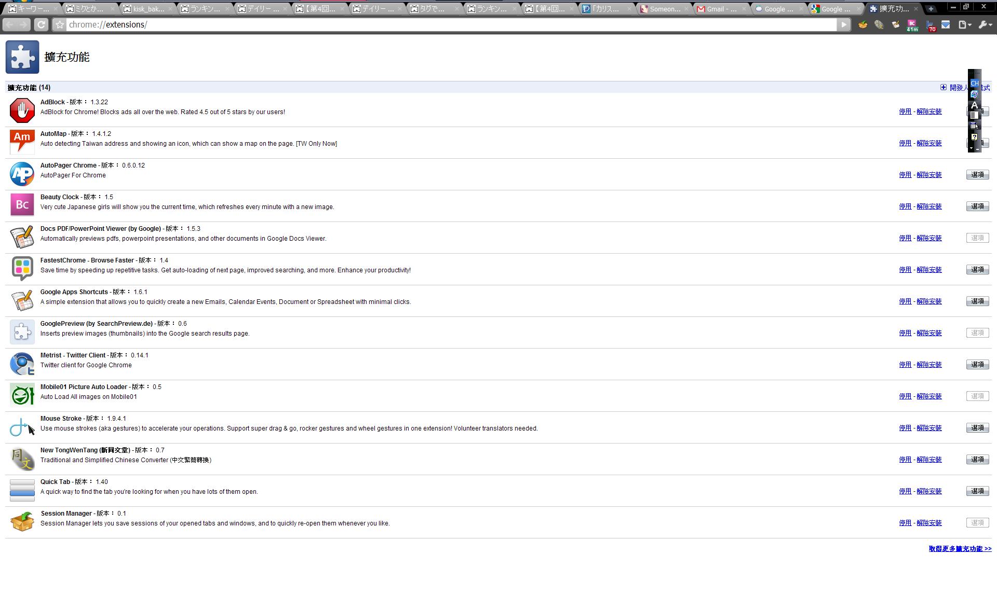Click the IME help question mark icon
Image resolution: width=997 pixels, height=609 pixels.
pos(974,137)
